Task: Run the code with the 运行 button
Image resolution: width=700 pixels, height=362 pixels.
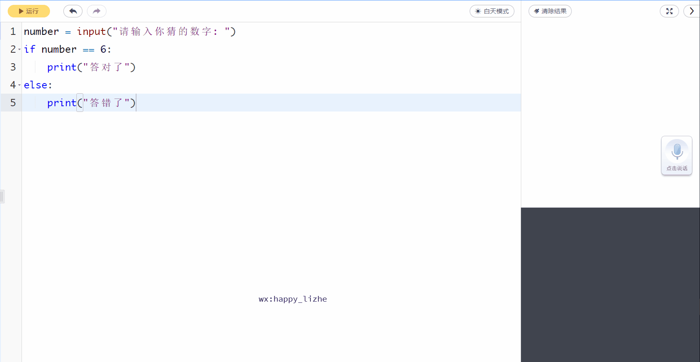Action: pos(29,11)
